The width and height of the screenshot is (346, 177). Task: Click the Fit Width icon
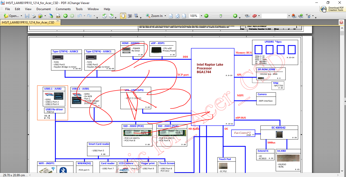point(184,16)
